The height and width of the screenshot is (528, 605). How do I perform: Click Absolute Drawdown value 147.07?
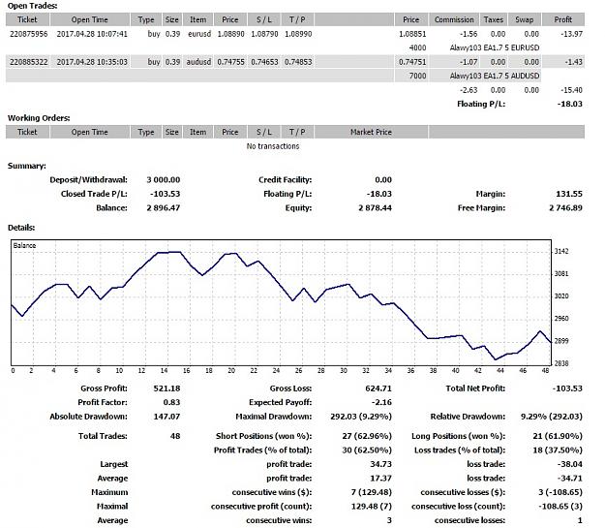[x=166, y=417]
